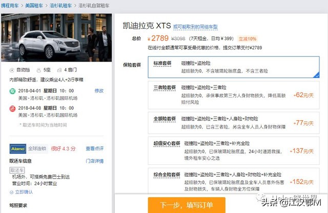Click the 2018-04-01 pickup date text
Screen dimensions: 328x213
click(30, 91)
